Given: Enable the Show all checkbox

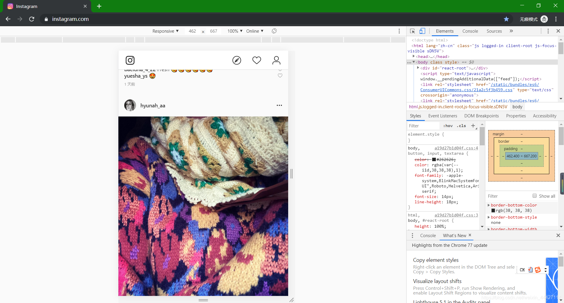Looking at the screenshot, I should [535, 196].
